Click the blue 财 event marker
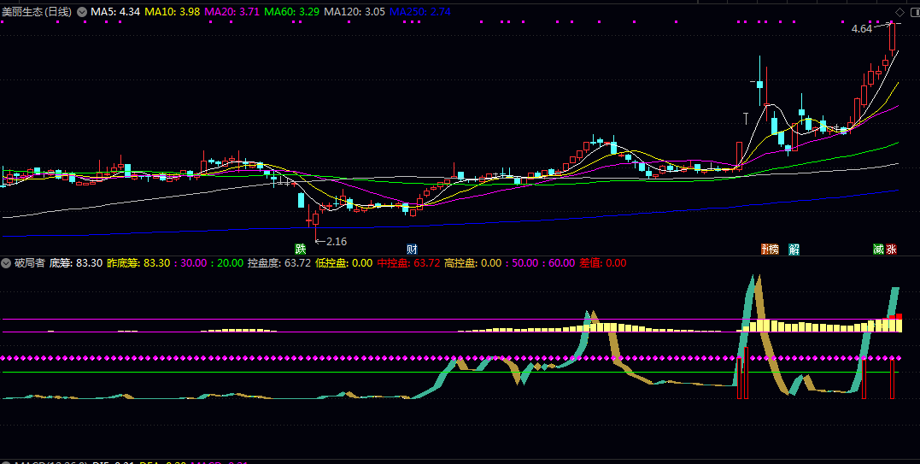This screenshot has height=464, width=920. pyautogui.click(x=412, y=250)
